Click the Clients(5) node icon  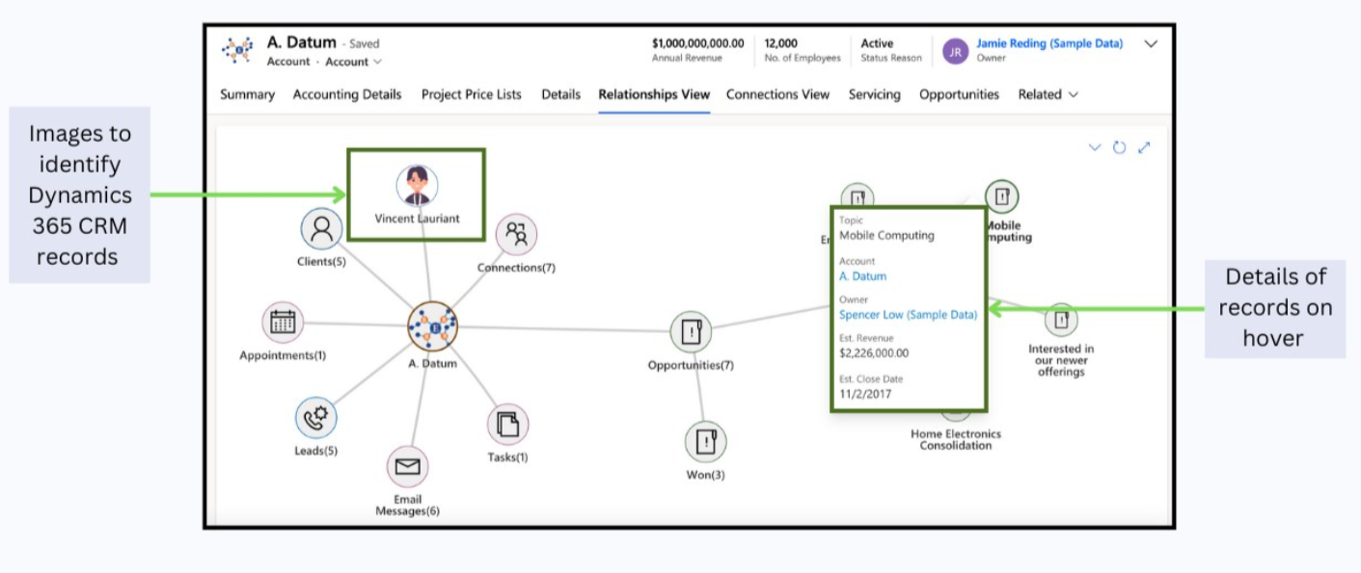pos(321,229)
